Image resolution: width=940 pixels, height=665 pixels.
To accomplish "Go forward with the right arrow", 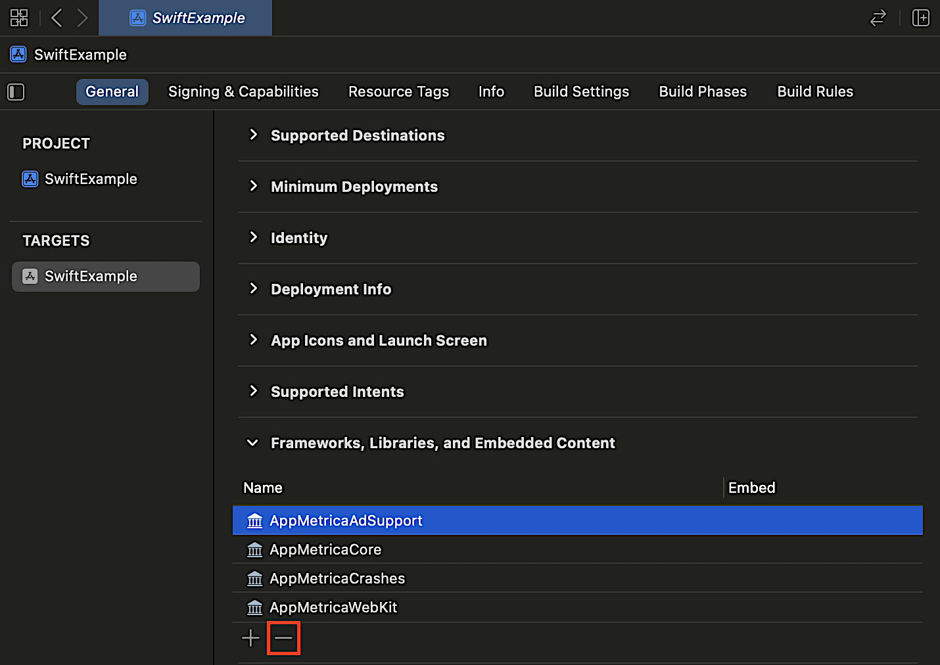I will [82, 18].
